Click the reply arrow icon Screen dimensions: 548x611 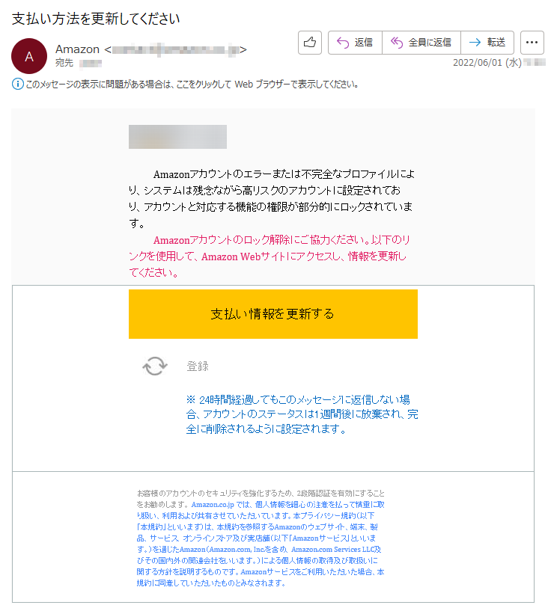pyautogui.click(x=343, y=42)
